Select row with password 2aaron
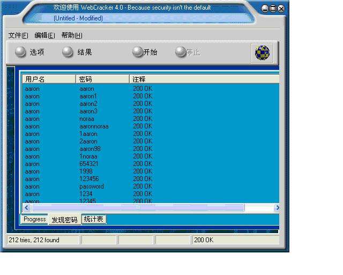 tap(151, 141)
